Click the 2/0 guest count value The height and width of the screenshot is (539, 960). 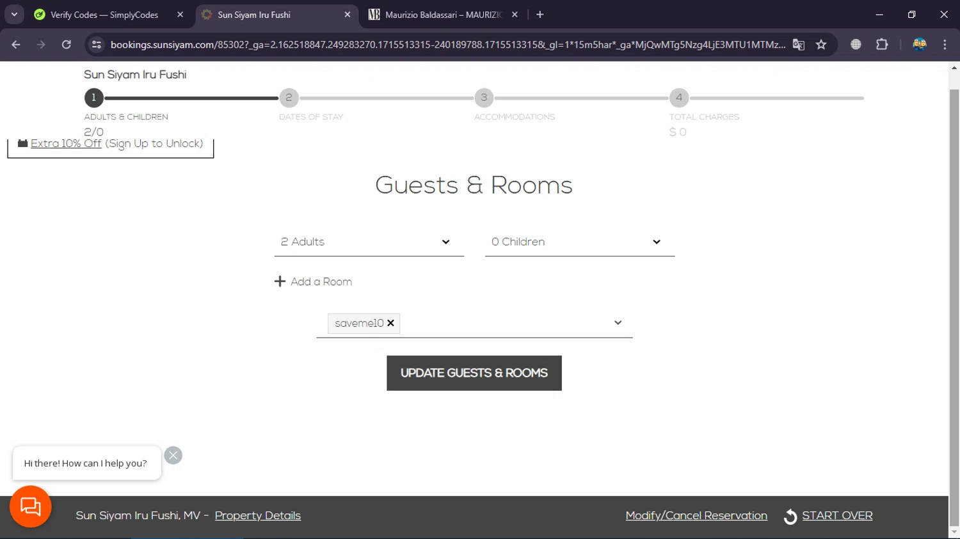(x=93, y=132)
